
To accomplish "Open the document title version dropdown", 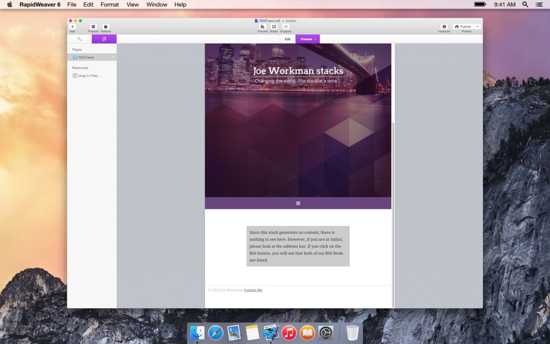I will click(298, 21).
